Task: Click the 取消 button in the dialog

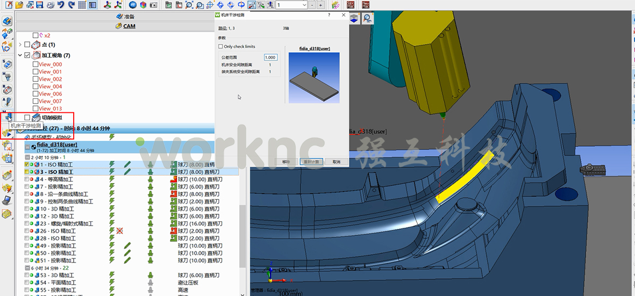Action: click(x=336, y=162)
